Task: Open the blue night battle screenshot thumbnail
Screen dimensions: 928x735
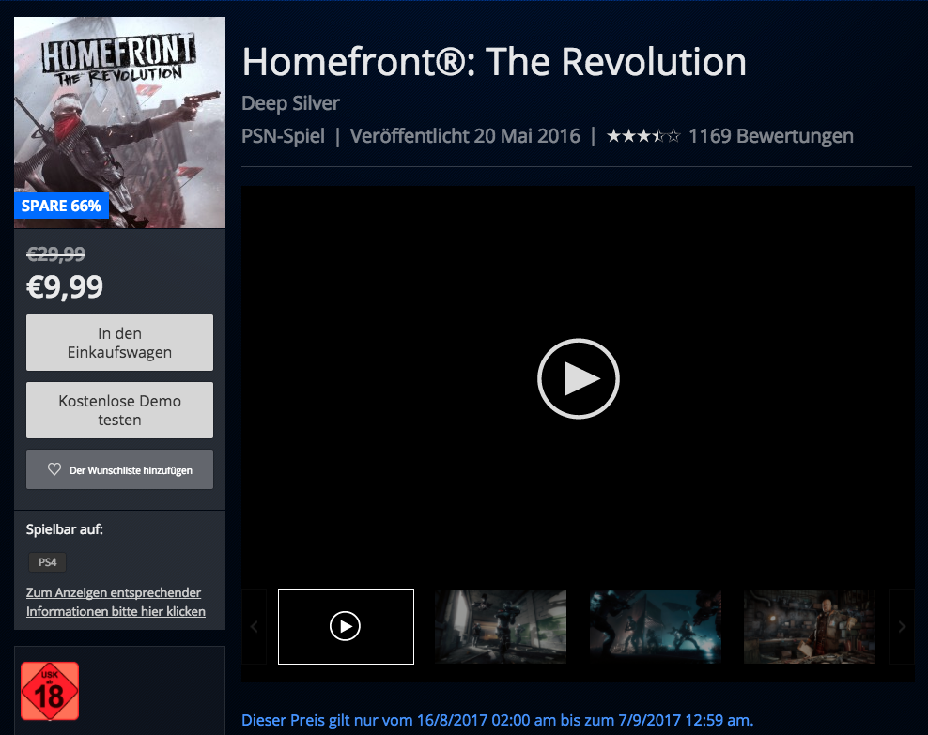Action: [656, 626]
